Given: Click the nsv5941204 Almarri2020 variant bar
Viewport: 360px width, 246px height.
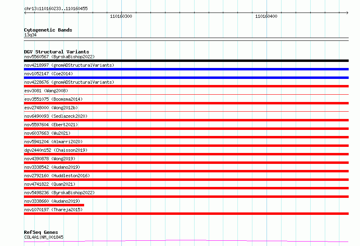Looking at the screenshot, I should tap(186, 146).
